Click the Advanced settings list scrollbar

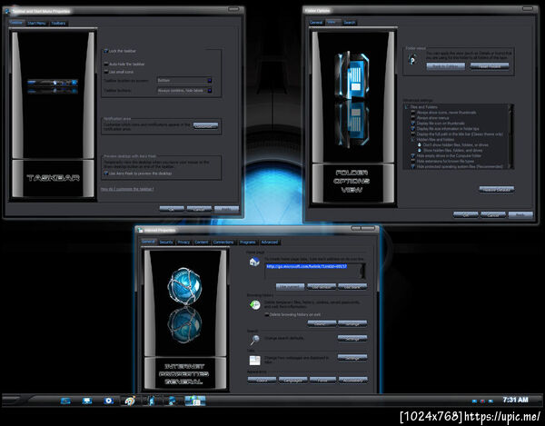coord(510,136)
